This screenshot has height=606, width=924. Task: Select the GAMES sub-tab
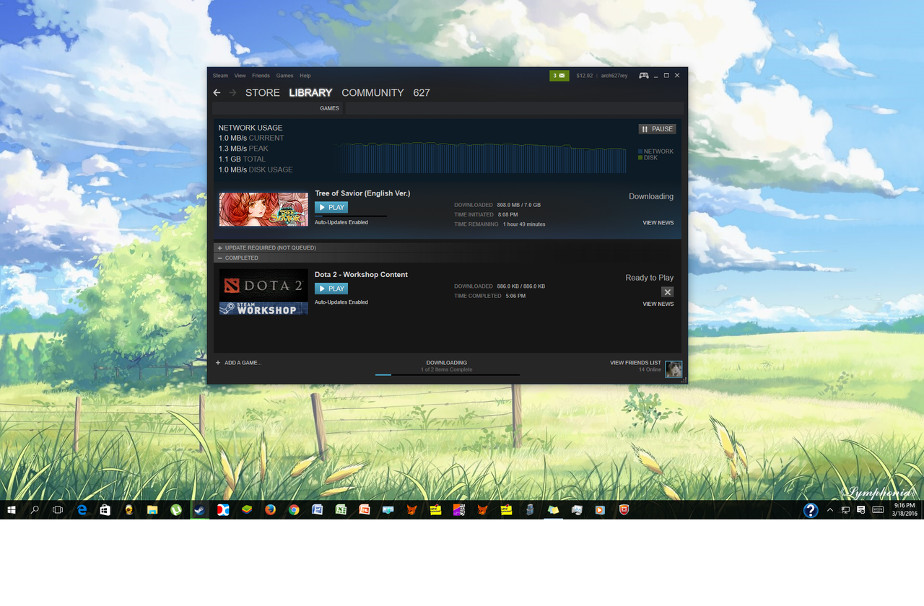click(330, 108)
